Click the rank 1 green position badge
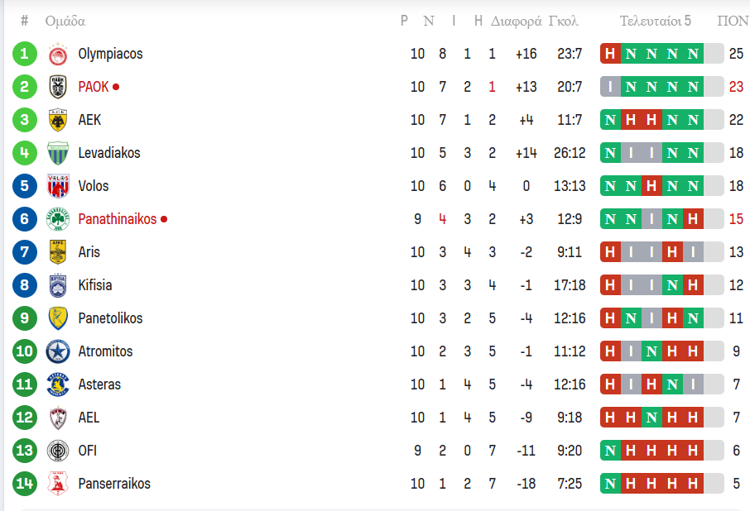Screen dimensions: 750x511 25,54
